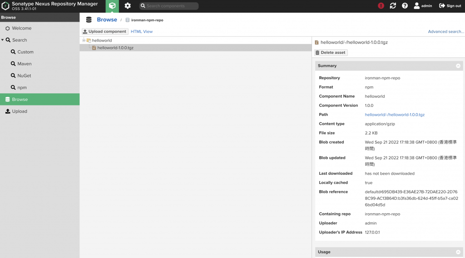Open the Browse cube icon in header
The height and width of the screenshot is (258, 465).
click(x=112, y=6)
